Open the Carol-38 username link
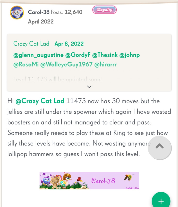Viewport: 178px width, 207px height. tap(39, 12)
